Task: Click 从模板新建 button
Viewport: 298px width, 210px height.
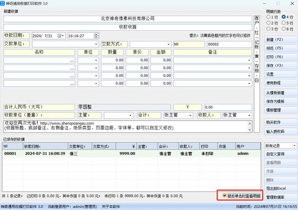Action: [x=280, y=93]
